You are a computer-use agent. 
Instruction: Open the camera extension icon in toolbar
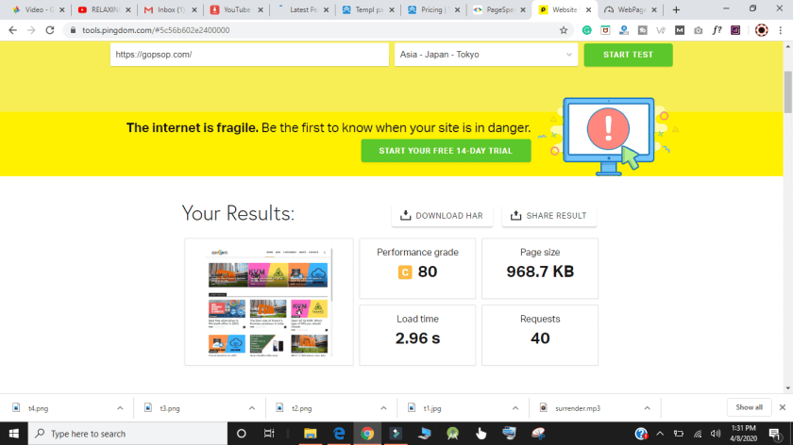pos(698,30)
